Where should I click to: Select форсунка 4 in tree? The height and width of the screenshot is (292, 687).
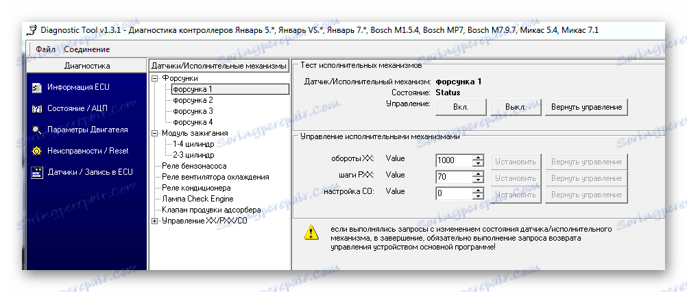[193, 122]
